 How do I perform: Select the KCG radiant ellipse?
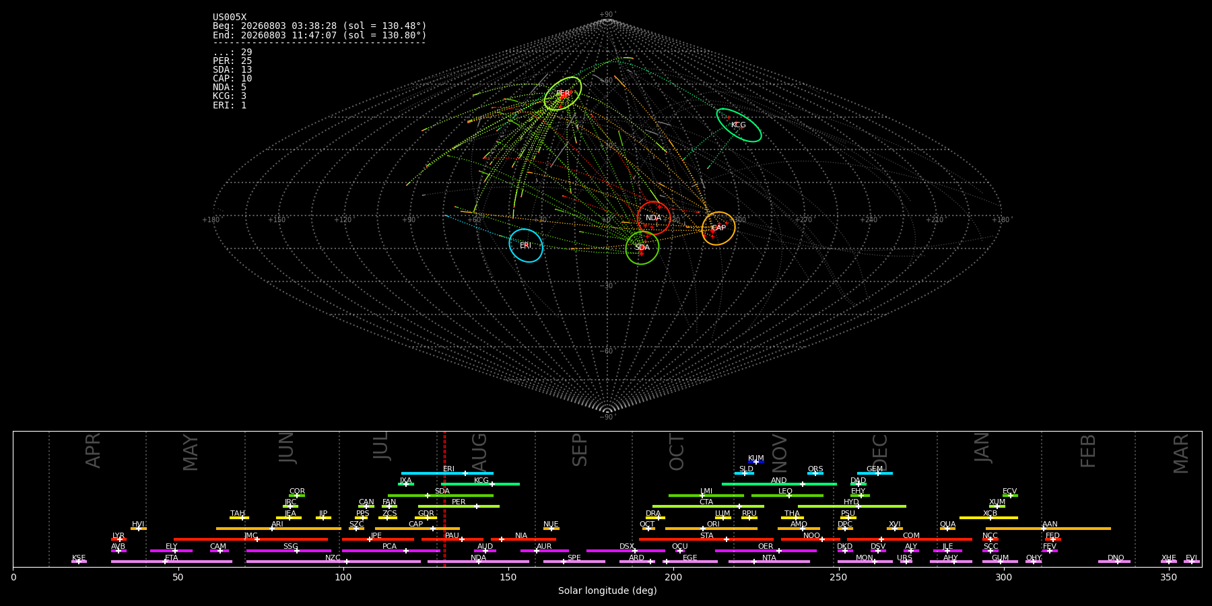tap(739, 125)
